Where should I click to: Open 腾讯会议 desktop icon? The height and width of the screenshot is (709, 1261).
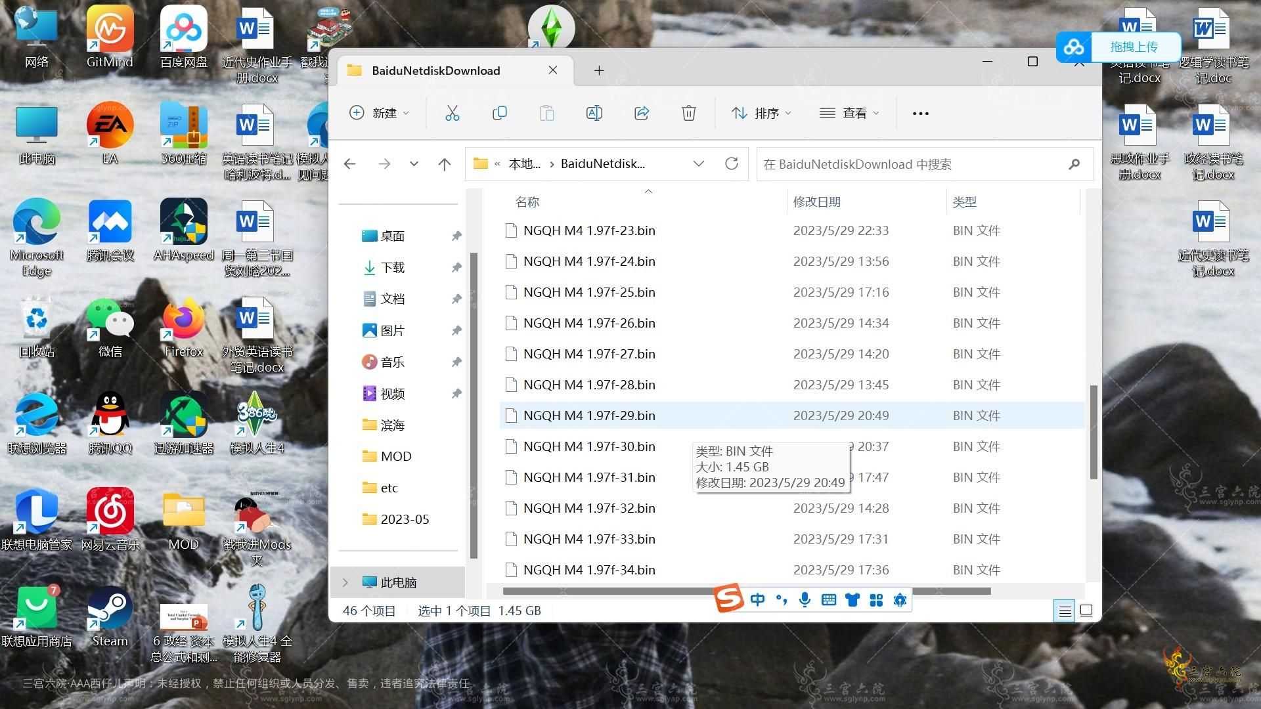110,230
